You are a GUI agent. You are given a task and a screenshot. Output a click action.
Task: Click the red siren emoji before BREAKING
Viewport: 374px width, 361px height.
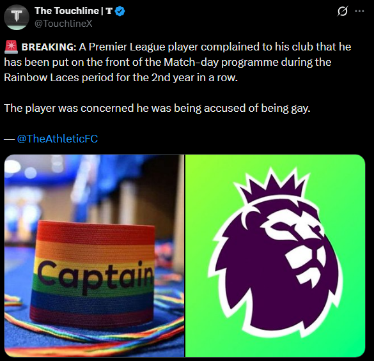pyautogui.click(x=12, y=47)
